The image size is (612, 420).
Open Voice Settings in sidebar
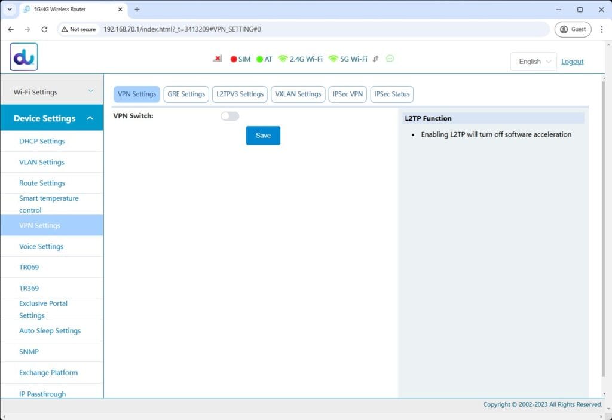[52, 246]
